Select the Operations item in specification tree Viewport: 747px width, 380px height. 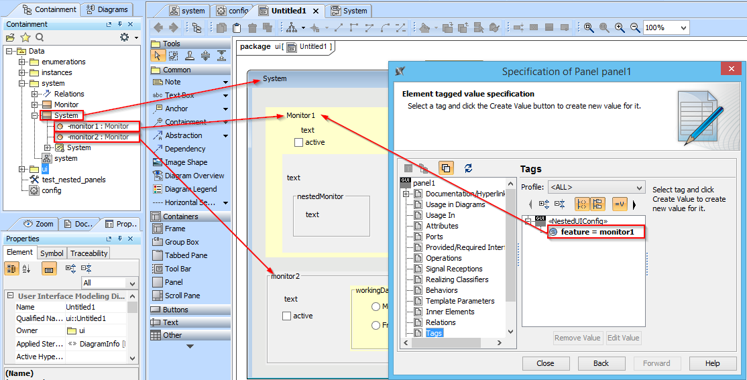tap(443, 258)
